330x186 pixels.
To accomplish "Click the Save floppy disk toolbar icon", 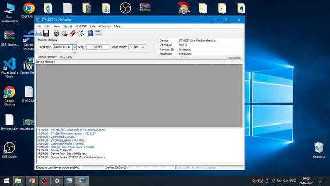I will (46, 33).
